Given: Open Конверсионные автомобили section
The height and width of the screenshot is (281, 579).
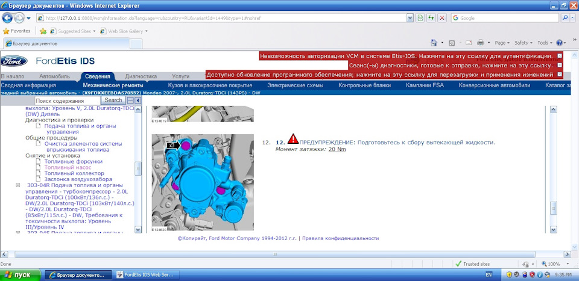Looking at the screenshot, I should [x=495, y=85].
